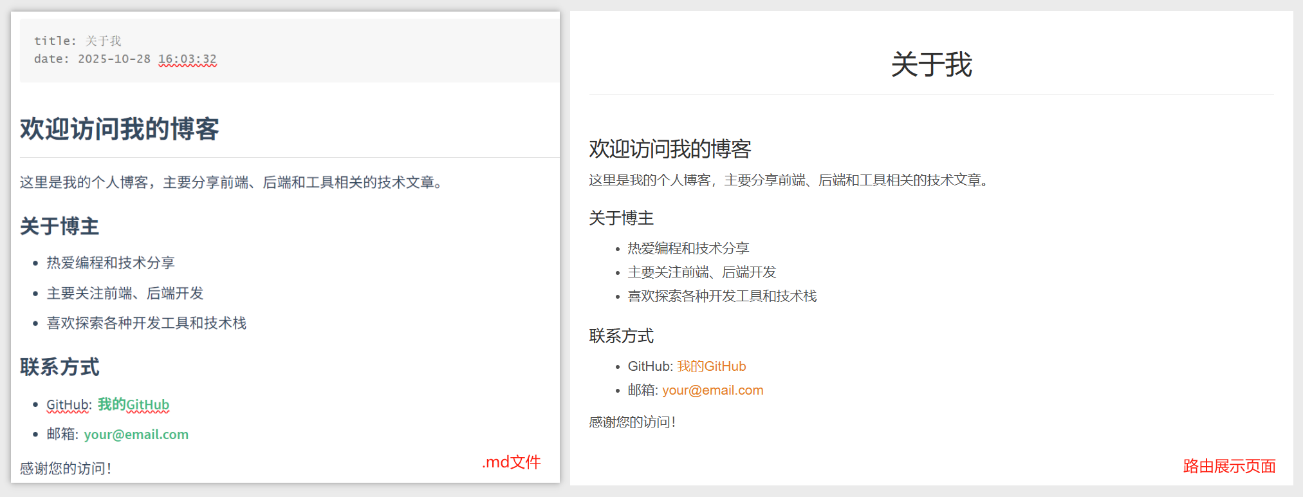Click the red .md文件 label
1303x497 pixels.
[x=512, y=462]
